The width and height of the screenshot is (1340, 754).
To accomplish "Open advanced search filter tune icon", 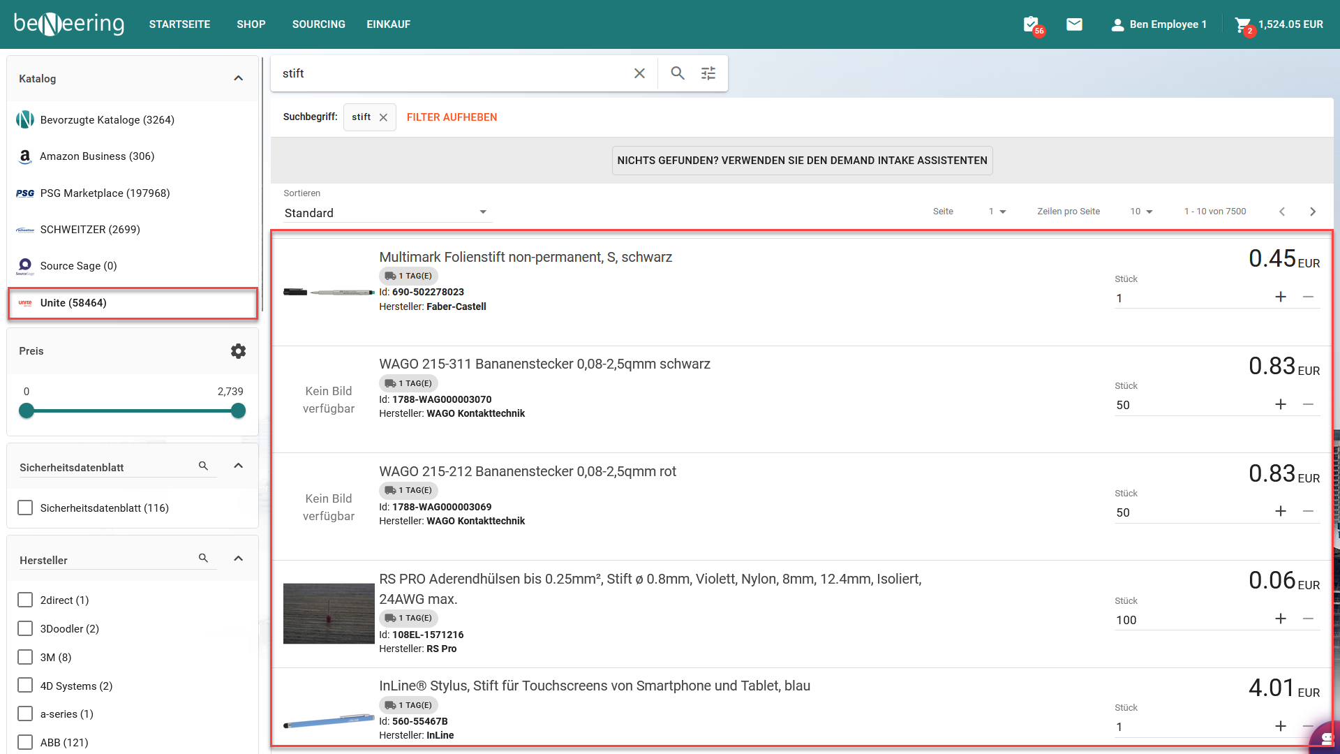I will point(708,73).
